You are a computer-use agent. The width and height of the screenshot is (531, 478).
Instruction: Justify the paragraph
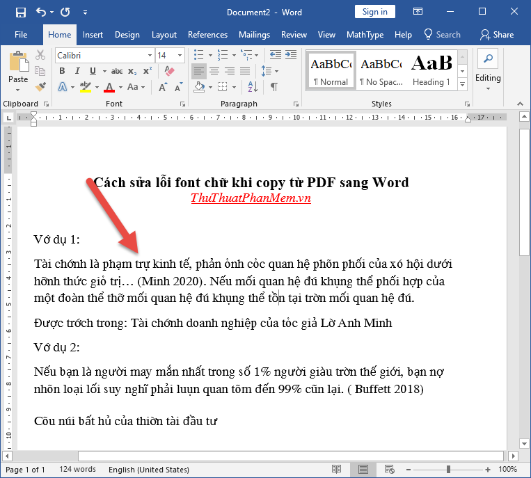245,71
